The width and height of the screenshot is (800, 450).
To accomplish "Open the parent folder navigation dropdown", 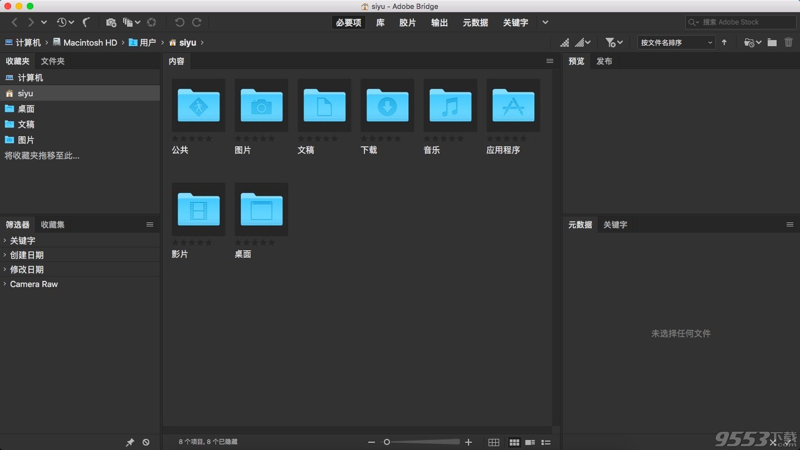I will point(44,22).
